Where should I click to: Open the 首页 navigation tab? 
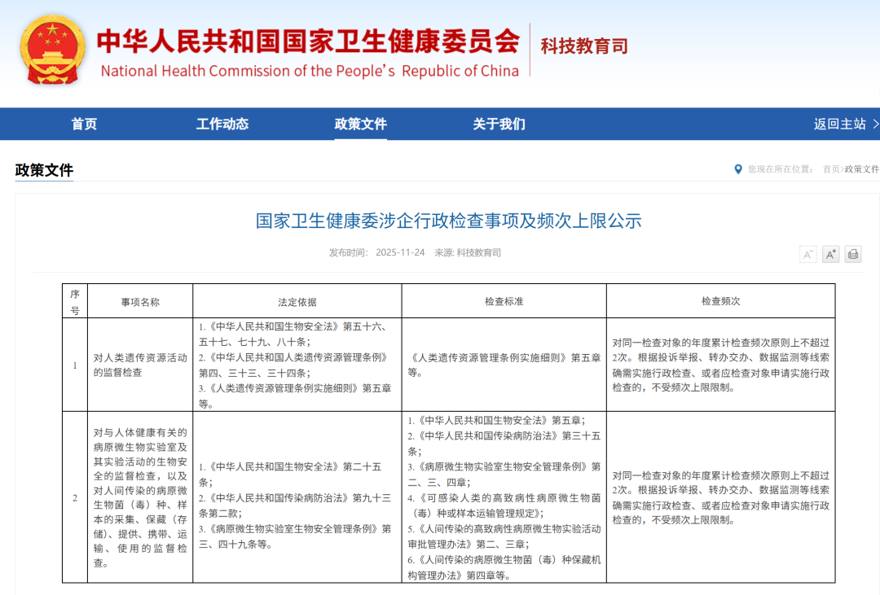(84, 125)
